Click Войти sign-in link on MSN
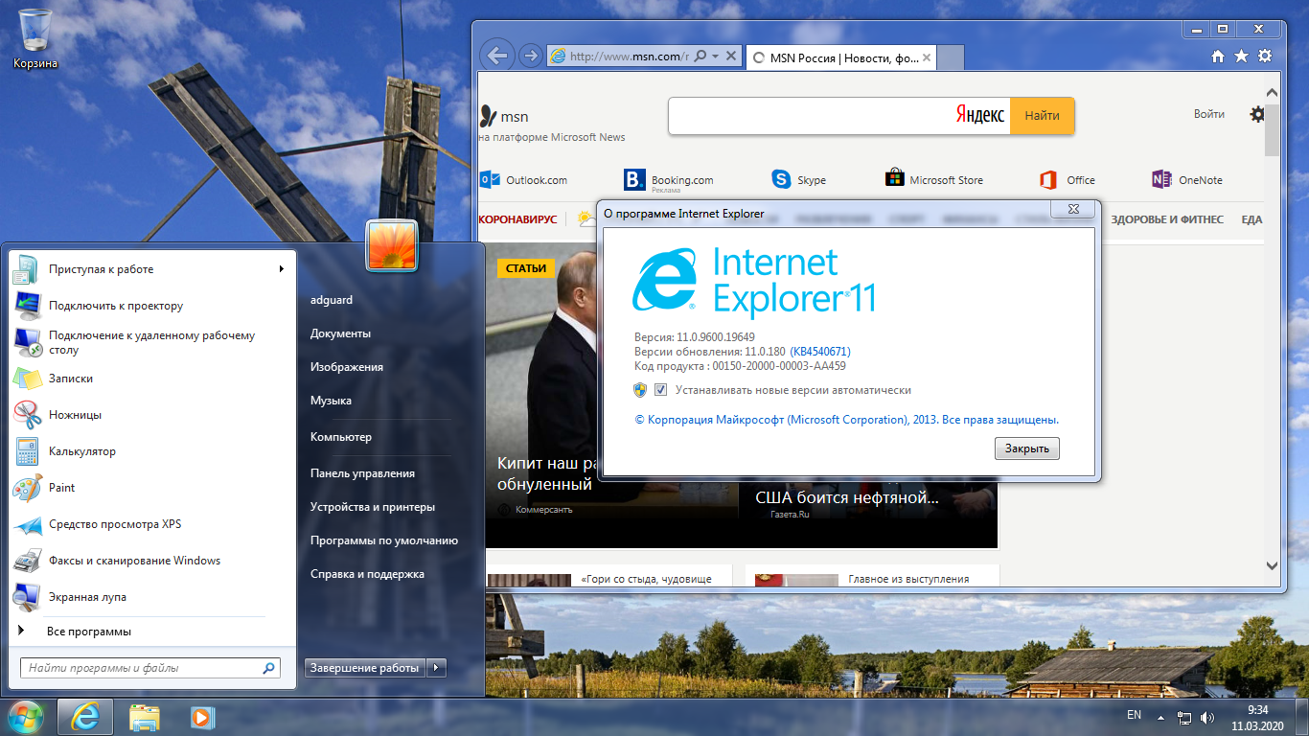The width and height of the screenshot is (1309, 736). (1209, 114)
